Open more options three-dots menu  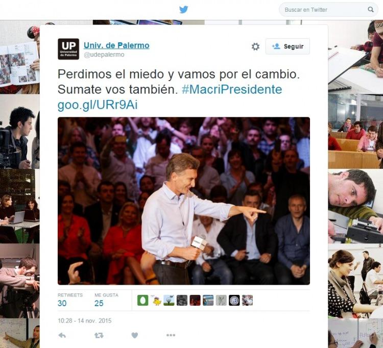tap(171, 335)
